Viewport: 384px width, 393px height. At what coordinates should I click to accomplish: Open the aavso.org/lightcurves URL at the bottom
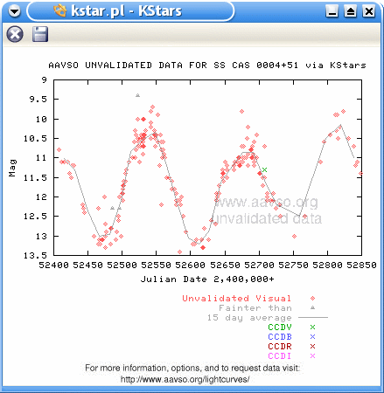pos(185,379)
